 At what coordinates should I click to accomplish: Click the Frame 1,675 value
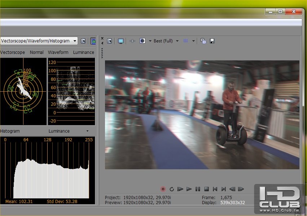pyautogui.click(x=226, y=197)
